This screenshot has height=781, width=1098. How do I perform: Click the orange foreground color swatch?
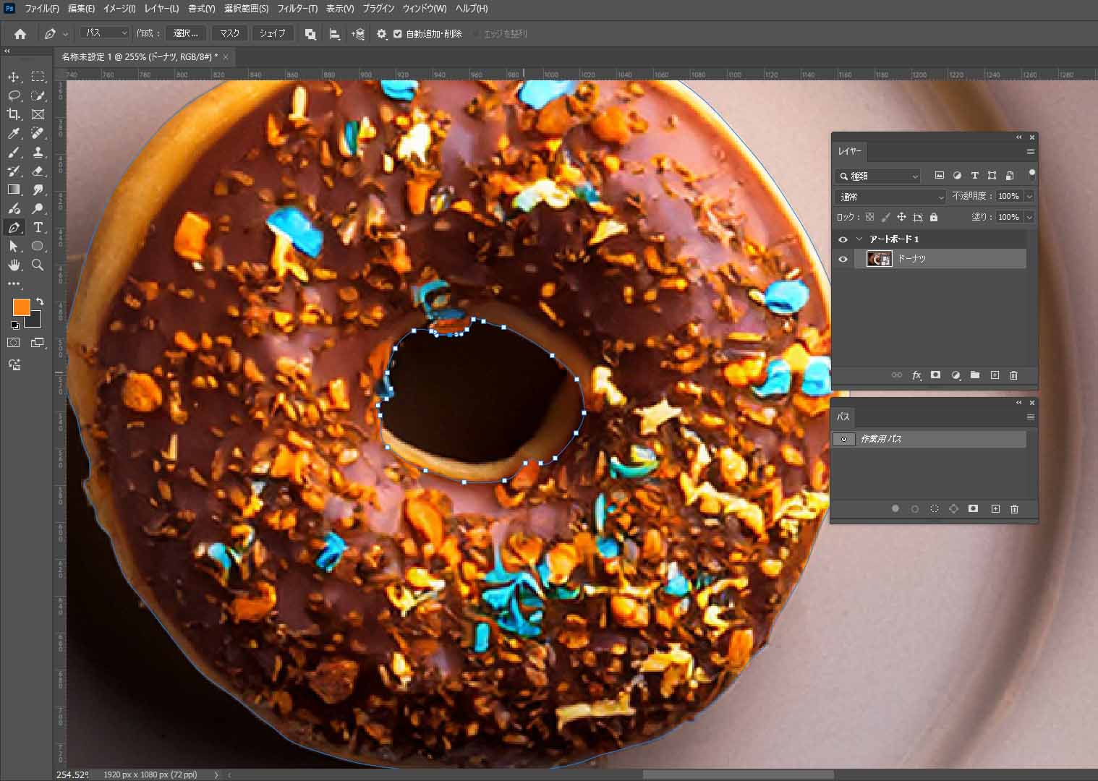(20, 307)
